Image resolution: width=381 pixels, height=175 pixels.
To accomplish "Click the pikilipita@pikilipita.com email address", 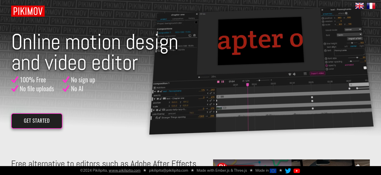I will [168, 171].
